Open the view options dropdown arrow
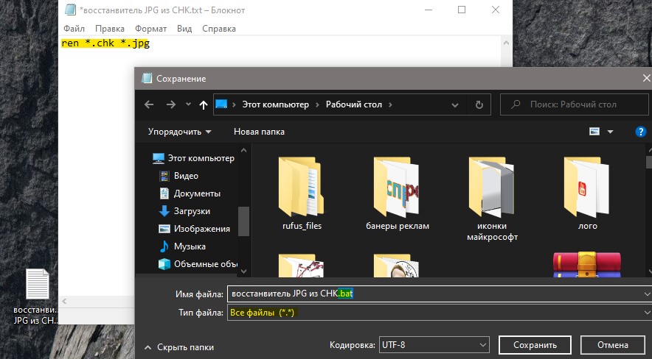652x359 pixels. [610, 132]
